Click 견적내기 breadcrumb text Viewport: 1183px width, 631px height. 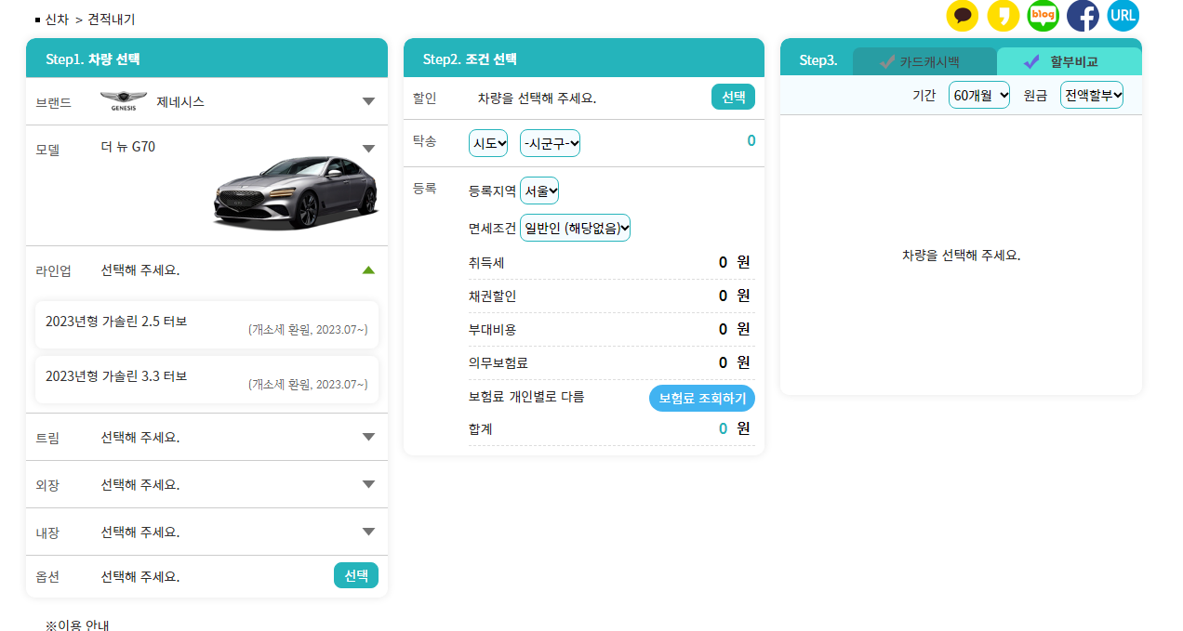(112, 20)
